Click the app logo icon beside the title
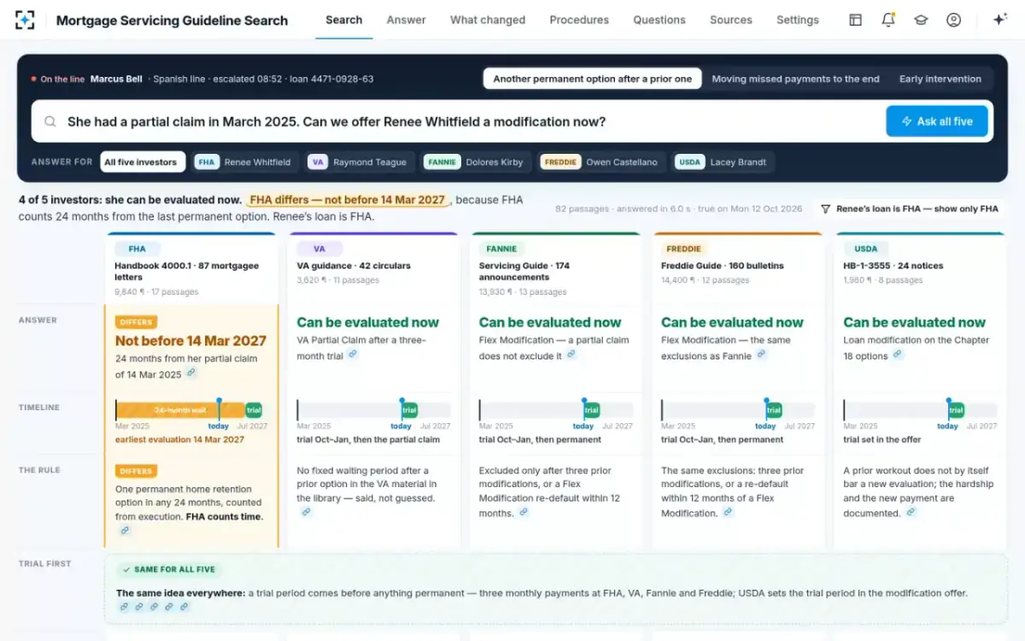The width and height of the screenshot is (1025, 641). [26, 20]
